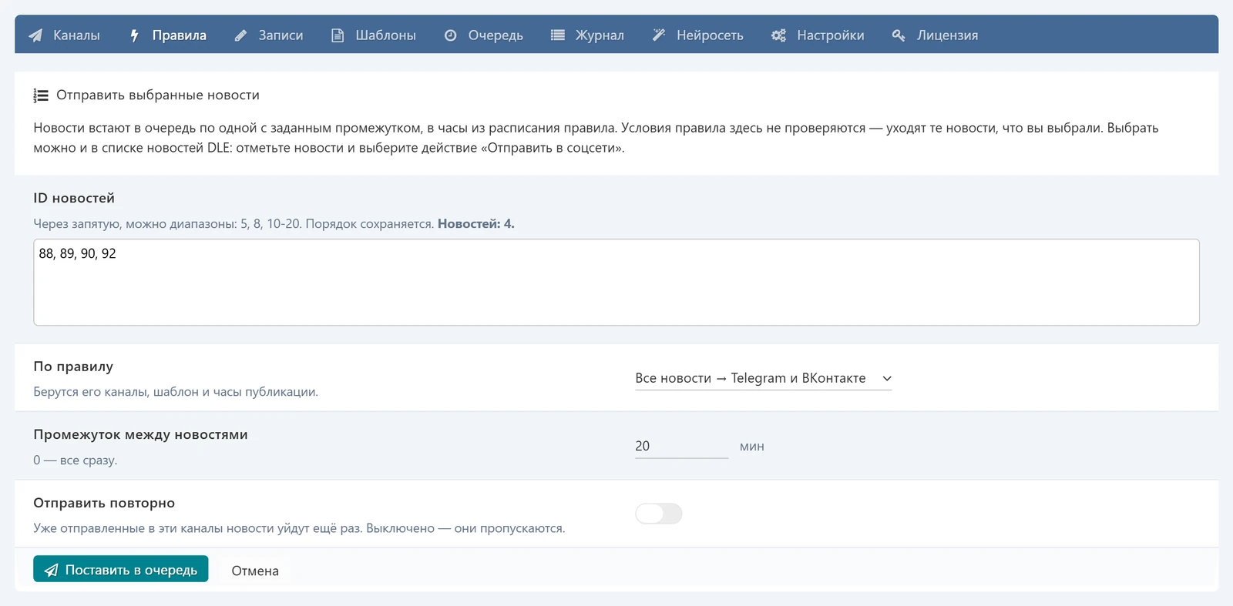Image resolution: width=1233 pixels, height=606 pixels.
Task: Click the Промежуток между новостями label
Action: [140, 434]
